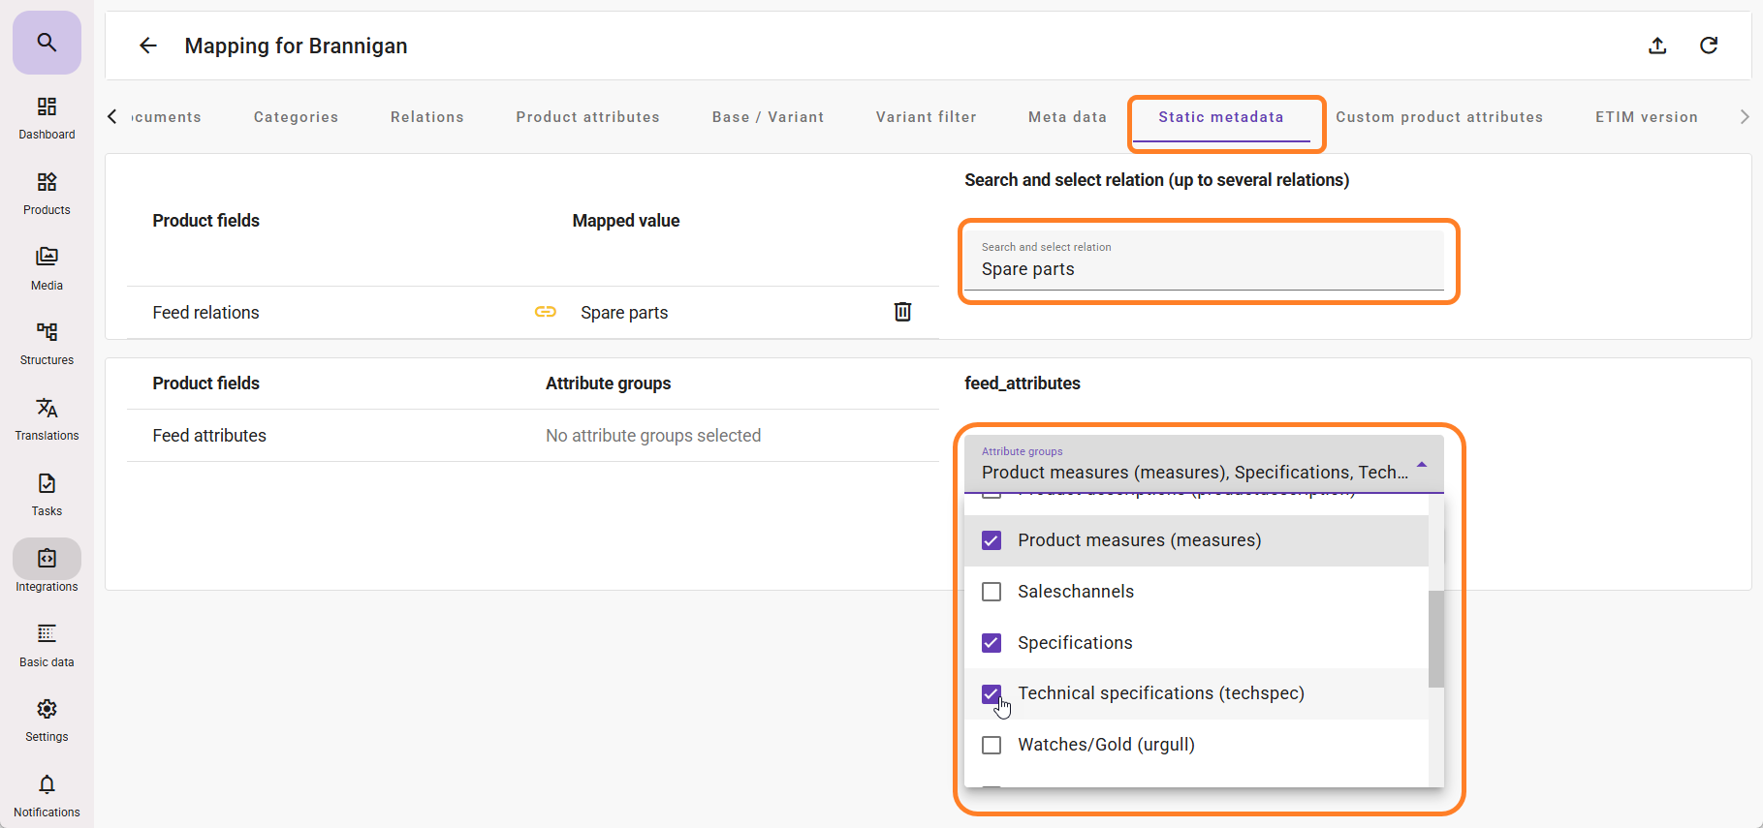
Task: Refresh the mapping with reload icon
Action: point(1709,46)
